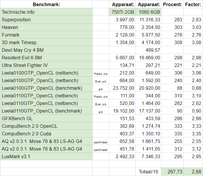Select the cell with 16.869,00
The height and width of the screenshot is (176, 203).
[x=148, y=58]
